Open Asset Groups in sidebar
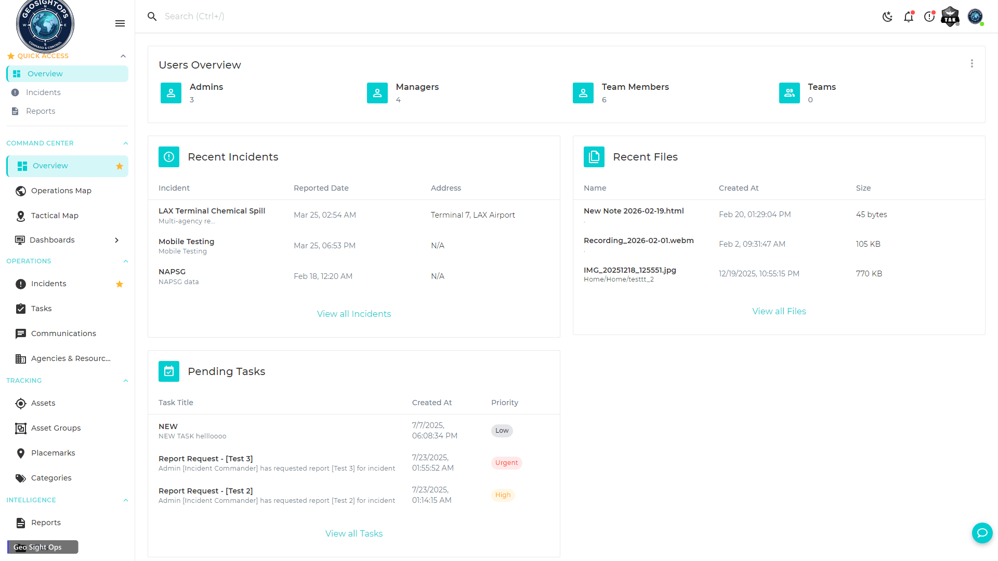This screenshot has width=998, height=561. coord(56,428)
